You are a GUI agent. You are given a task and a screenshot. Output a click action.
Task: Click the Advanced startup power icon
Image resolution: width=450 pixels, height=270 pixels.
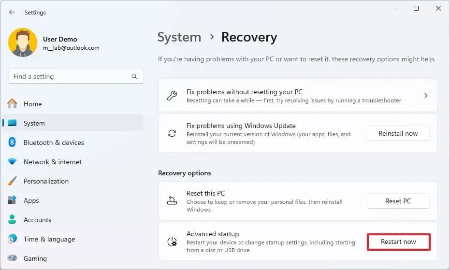(172, 242)
